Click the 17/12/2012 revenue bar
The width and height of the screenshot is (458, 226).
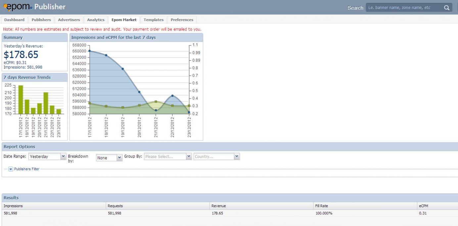[x=21, y=99]
